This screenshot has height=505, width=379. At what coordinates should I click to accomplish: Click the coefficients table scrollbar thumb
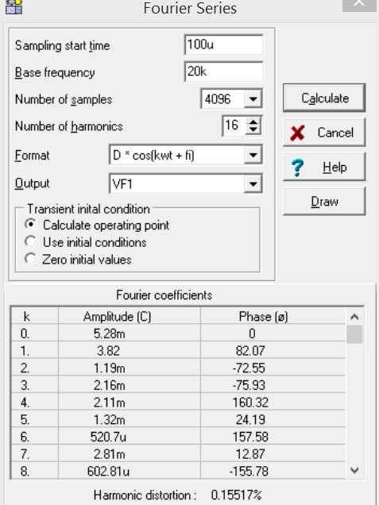click(354, 334)
